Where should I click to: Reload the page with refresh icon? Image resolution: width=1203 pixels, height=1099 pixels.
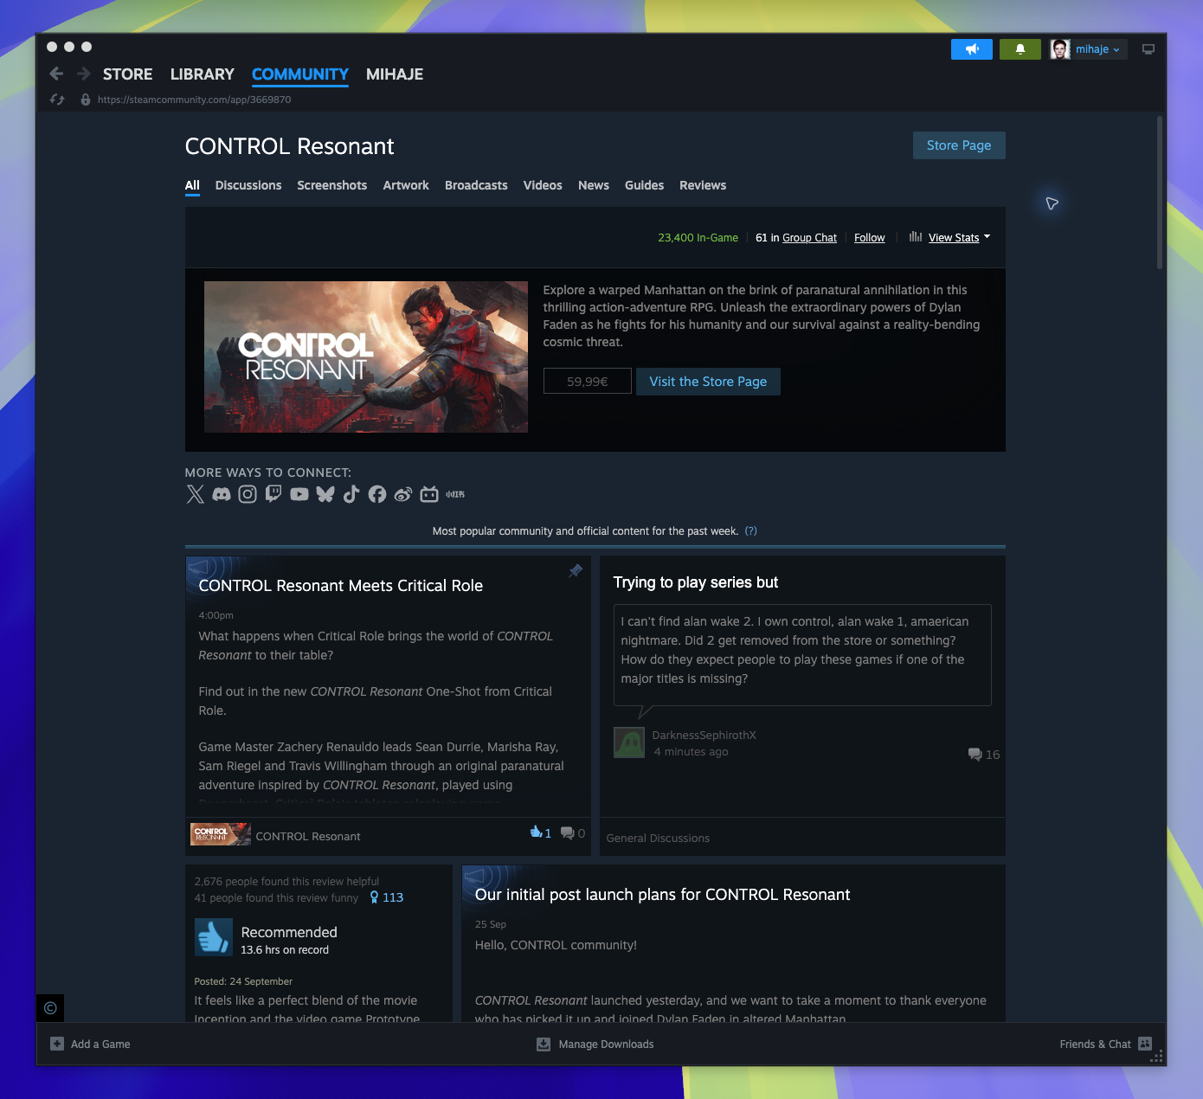pyautogui.click(x=57, y=100)
